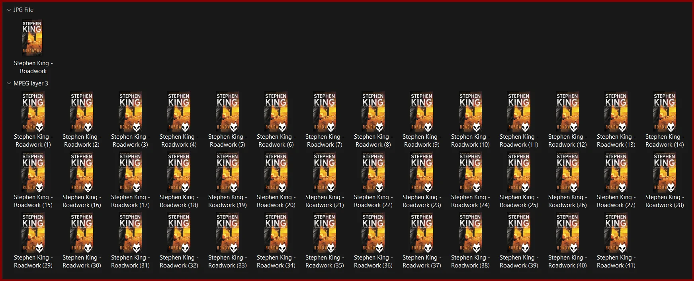
Task: Select the Roadwork (7) audio file icon
Action: (325, 112)
